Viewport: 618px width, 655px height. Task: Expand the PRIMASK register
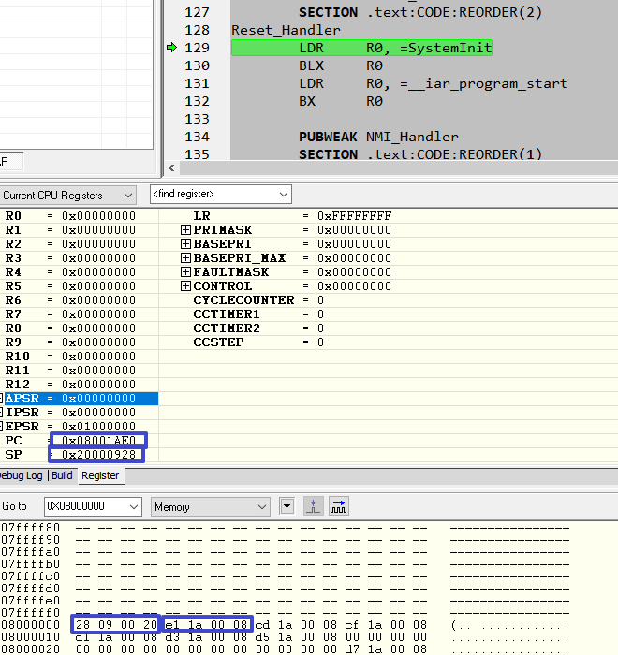point(185,230)
